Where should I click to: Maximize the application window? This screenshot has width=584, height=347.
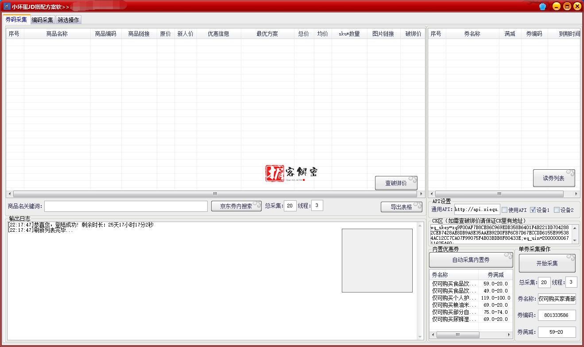567,6
